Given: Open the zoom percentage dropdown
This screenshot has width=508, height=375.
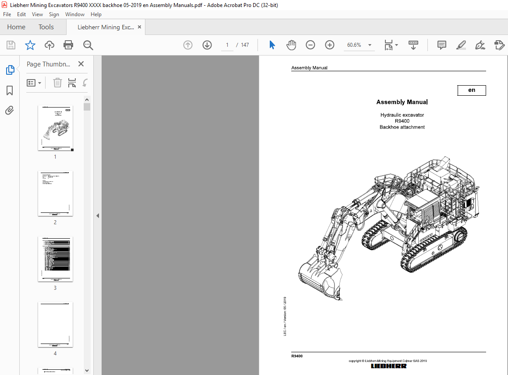Looking at the screenshot, I should (370, 45).
